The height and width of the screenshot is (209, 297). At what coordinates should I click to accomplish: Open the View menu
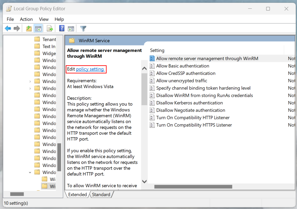[44, 19]
